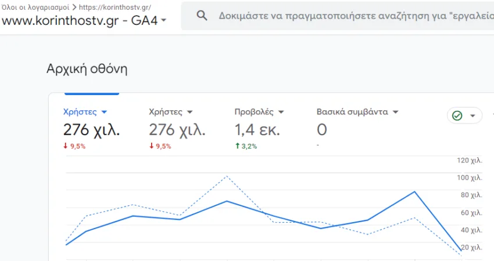
Task: Click the dotted line peak near 100 χιλ.
Action: 227,176
